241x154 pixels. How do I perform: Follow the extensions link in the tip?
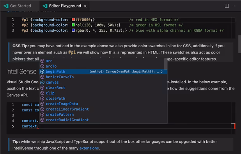[x=89, y=148]
